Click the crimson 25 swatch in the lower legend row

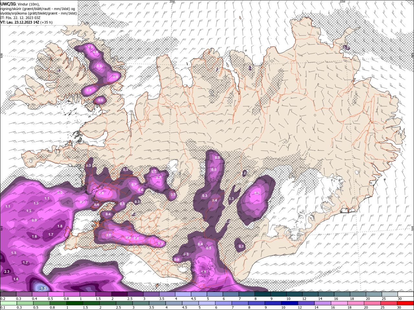pos(389,303)
